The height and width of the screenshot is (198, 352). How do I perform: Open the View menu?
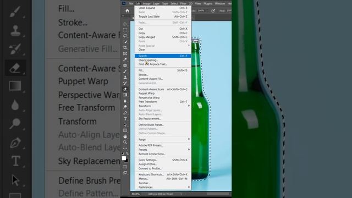[x=198, y=4]
